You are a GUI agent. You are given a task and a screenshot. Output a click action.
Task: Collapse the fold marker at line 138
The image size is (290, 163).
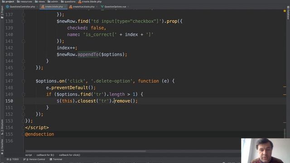pos(24,21)
